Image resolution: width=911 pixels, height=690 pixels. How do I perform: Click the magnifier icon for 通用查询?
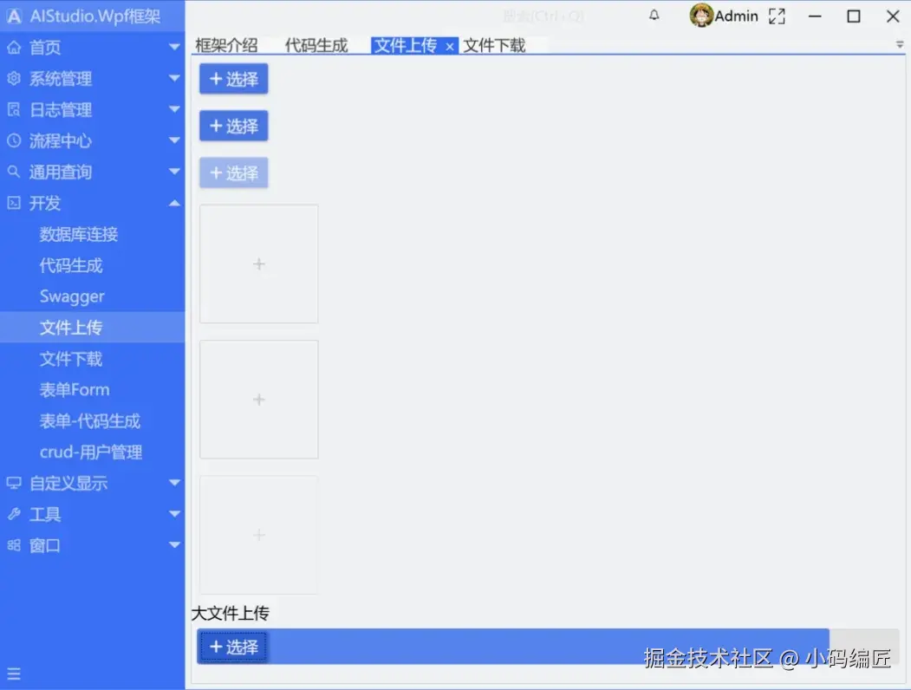12,172
